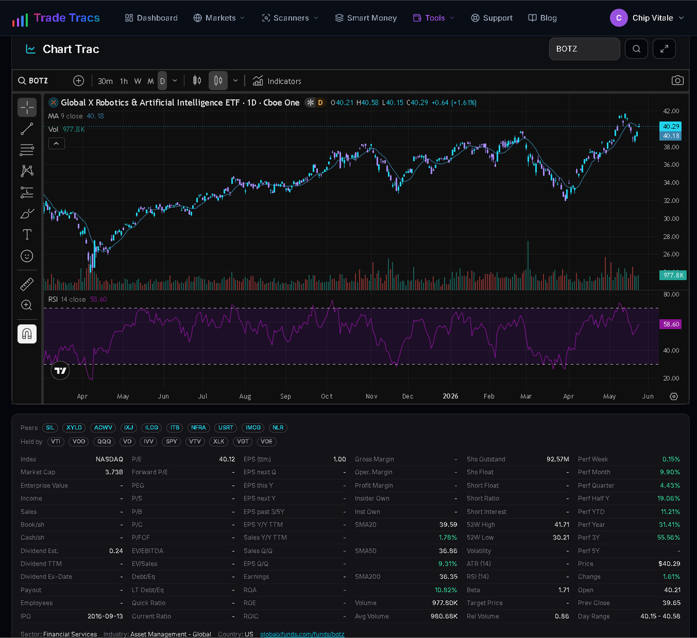Activate the zoom in tool
Viewport: 697px width, 638px height.
27,305
